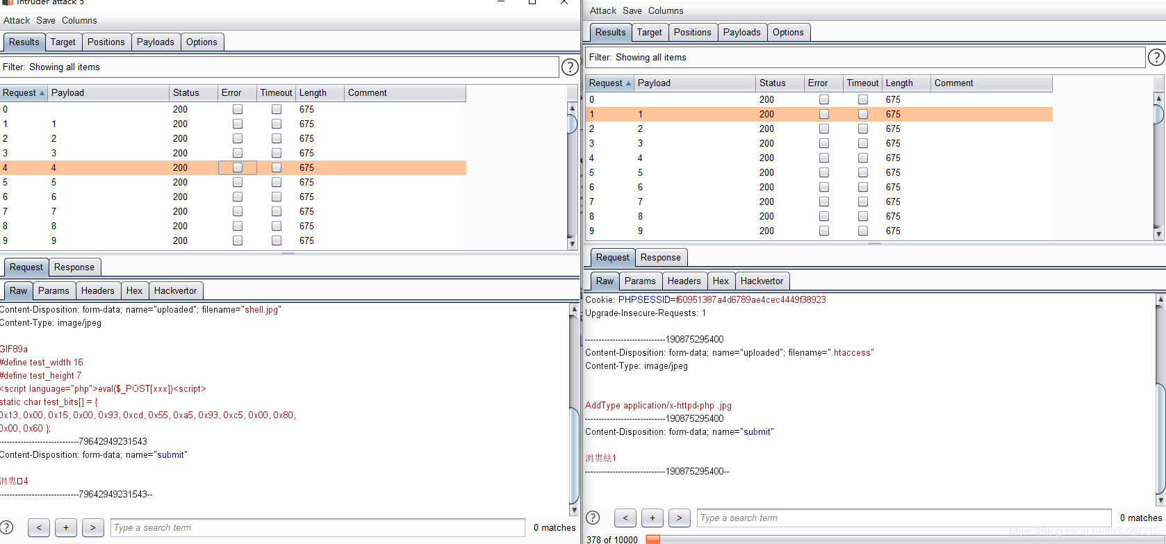Click search term field in right window
The width and height of the screenshot is (1166, 544).
(x=905, y=518)
